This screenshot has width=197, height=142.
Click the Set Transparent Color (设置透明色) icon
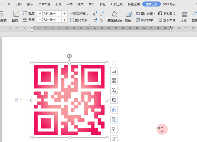pyautogui.click(x=114, y=14)
